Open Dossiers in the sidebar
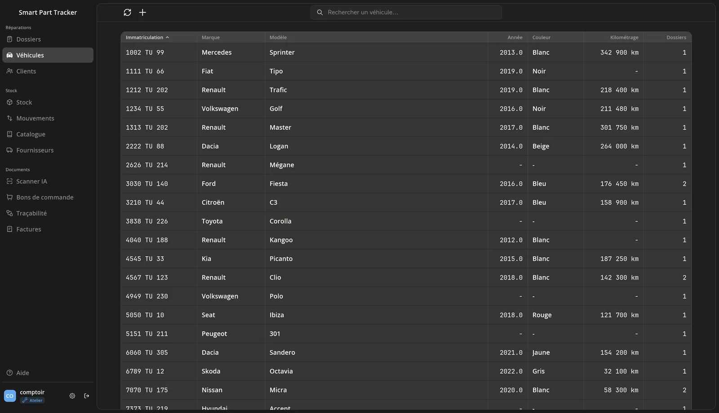Screen dimensions: 719x413 (48, 40)
